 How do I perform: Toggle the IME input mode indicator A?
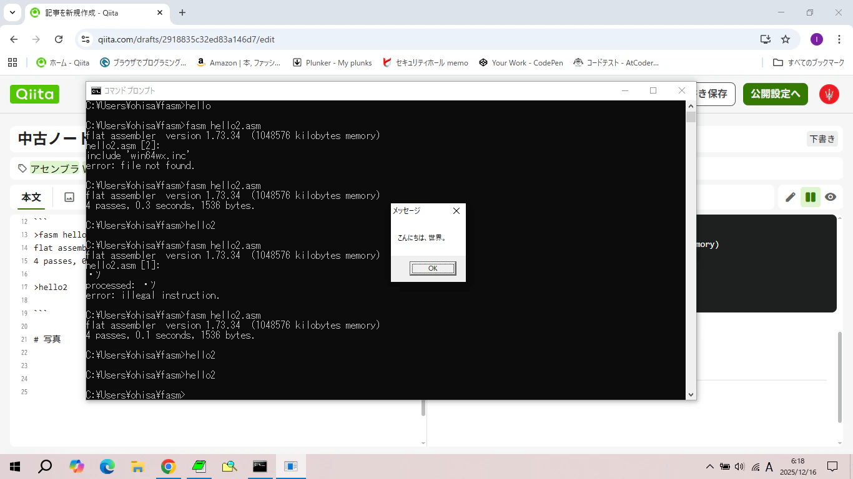(x=769, y=467)
